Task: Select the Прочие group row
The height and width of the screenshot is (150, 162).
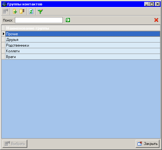Action: (x=83, y=34)
